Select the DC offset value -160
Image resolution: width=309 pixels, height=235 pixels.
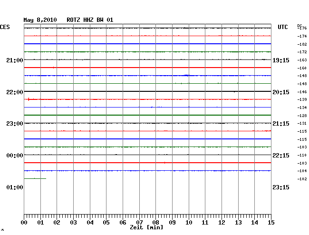pyautogui.click(x=302, y=68)
